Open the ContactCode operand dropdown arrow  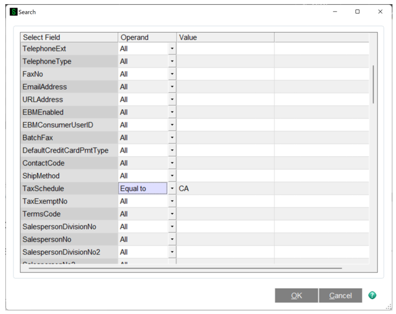coord(172,163)
